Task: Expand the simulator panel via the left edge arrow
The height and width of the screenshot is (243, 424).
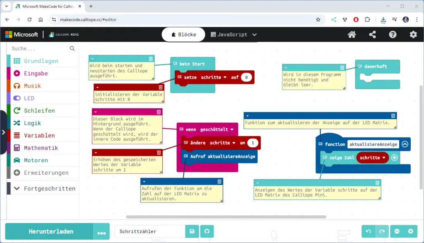Action: point(3,132)
